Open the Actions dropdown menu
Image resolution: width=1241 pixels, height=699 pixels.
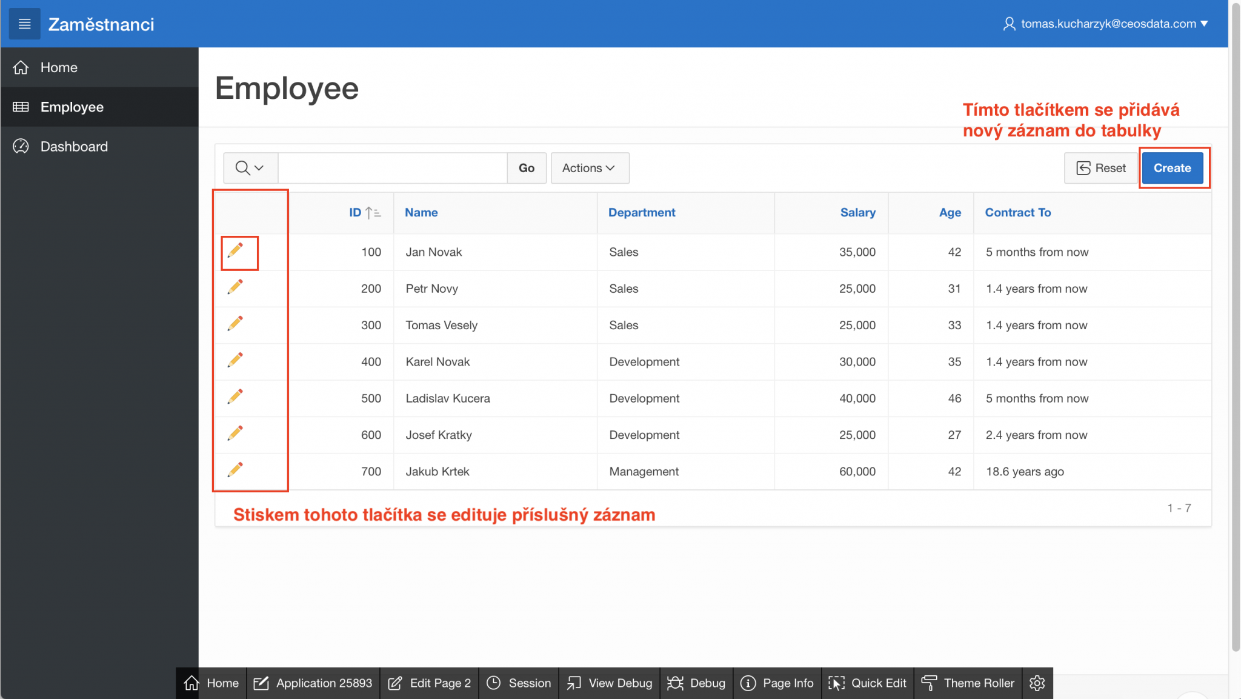(589, 168)
